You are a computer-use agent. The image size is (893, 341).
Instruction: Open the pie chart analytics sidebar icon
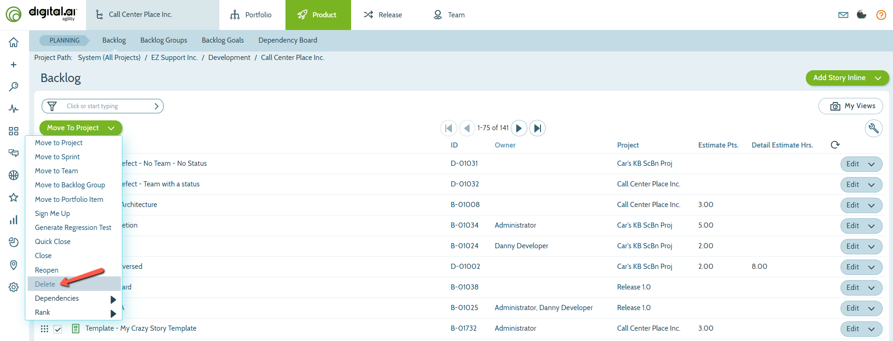[14, 242]
